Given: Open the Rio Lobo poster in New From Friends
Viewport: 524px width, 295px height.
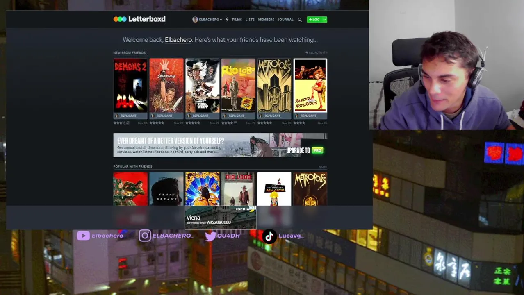Looking at the screenshot, I should pos(238,85).
